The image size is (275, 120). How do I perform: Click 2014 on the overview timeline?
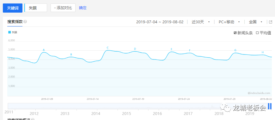pos(96,114)
